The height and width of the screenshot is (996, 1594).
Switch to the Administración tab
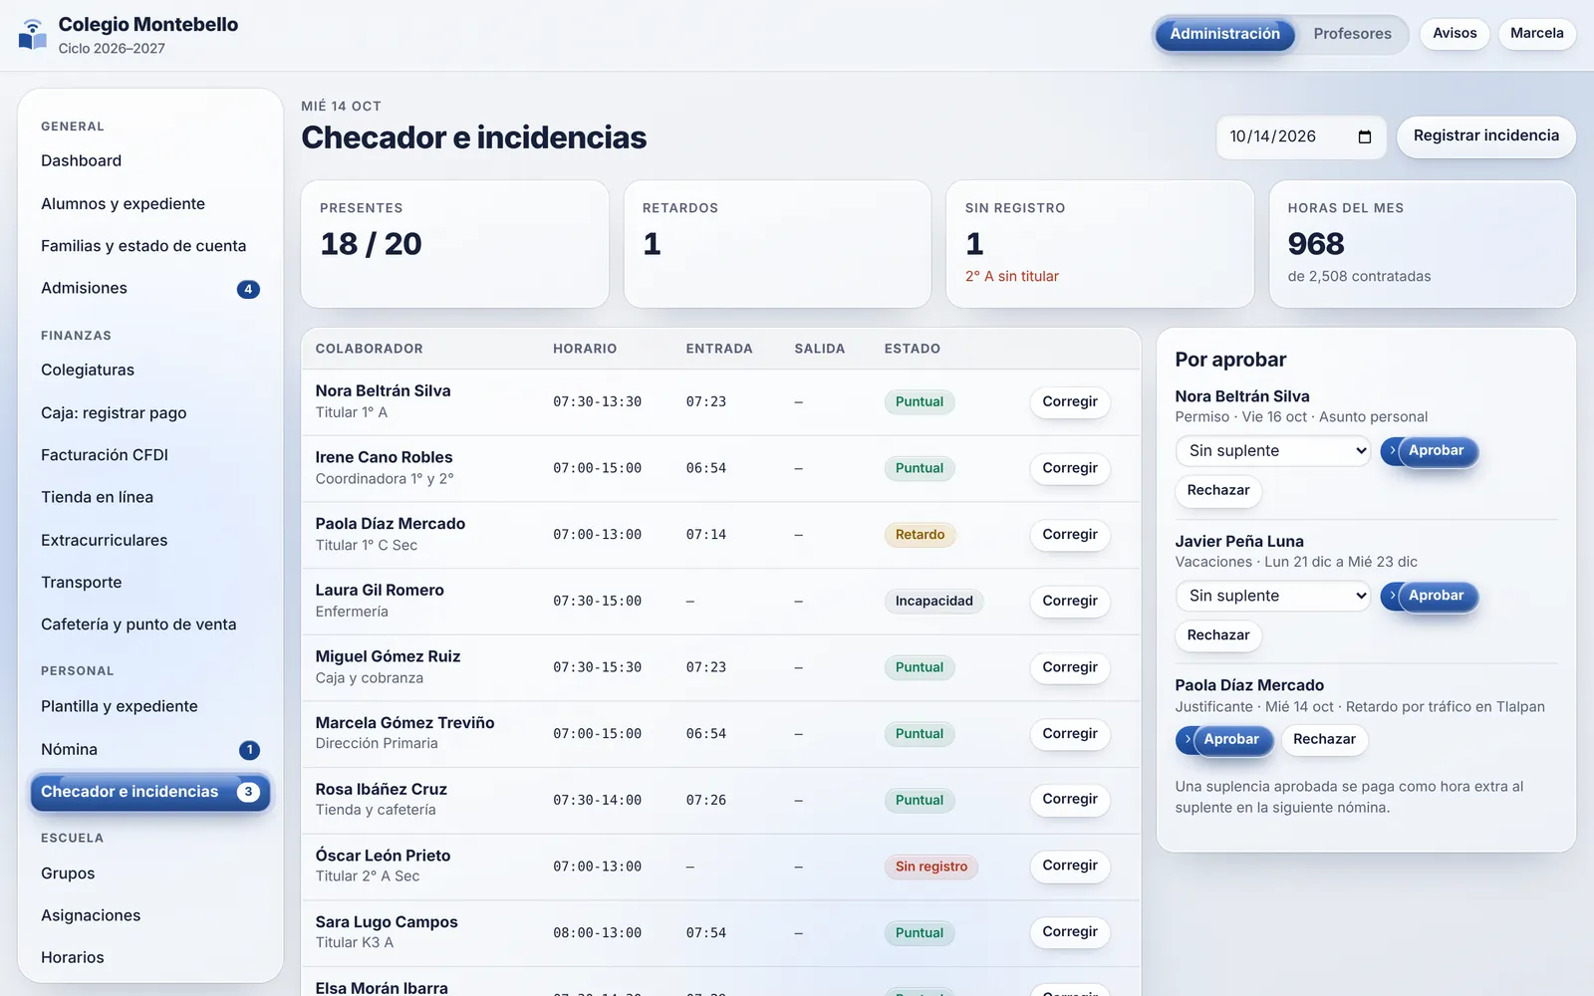click(1224, 34)
